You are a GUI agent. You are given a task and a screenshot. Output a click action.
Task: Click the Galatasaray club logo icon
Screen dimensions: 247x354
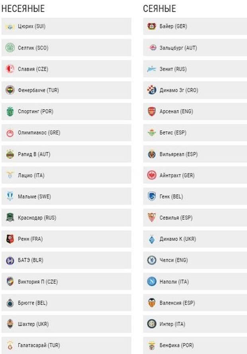click(x=10, y=345)
